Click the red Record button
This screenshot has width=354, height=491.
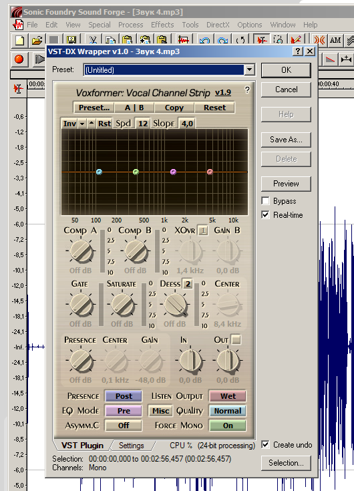pyautogui.click(x=19, y=59)
